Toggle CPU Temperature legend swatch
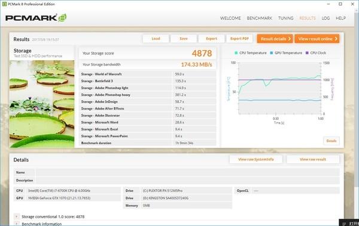Viewport: 359px width, 226px height. (236, 52)
